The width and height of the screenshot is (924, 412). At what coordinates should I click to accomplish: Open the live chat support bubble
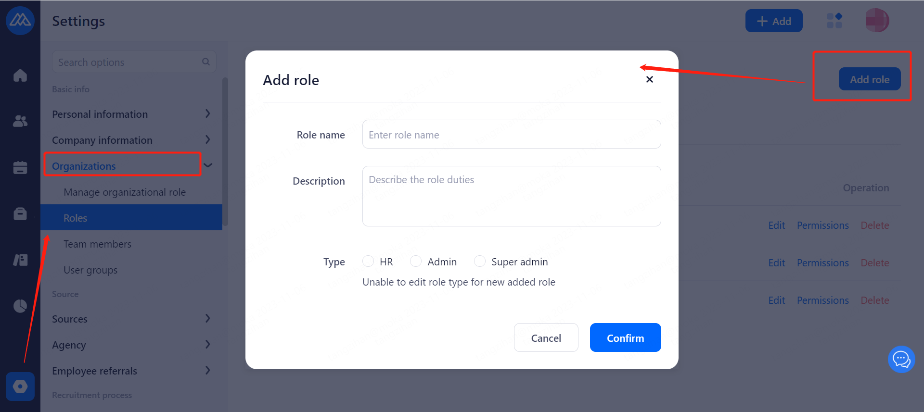[x=901, y=359]
